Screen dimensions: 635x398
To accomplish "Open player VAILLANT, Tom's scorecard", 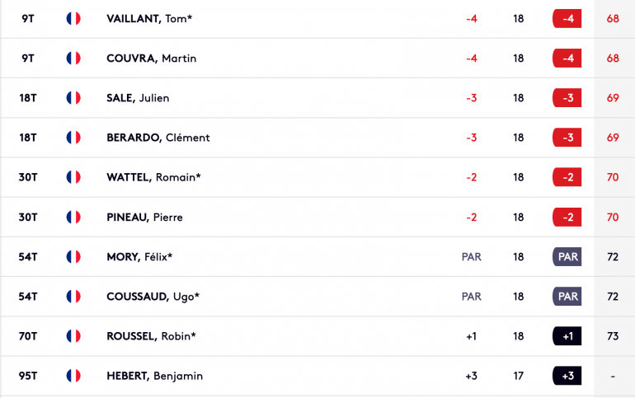I will [x=149, y=19].
